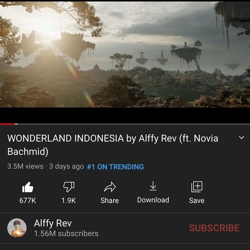Tap the Share arrow icon

(x=110, y=187)
